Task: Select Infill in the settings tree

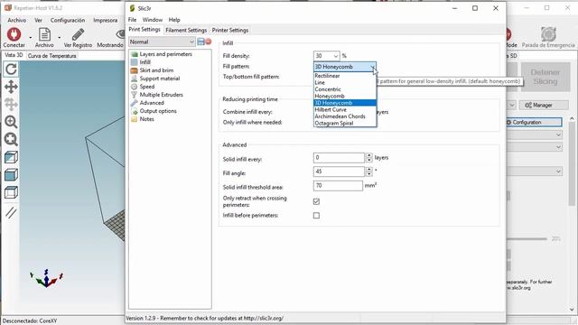Action: 144,62
